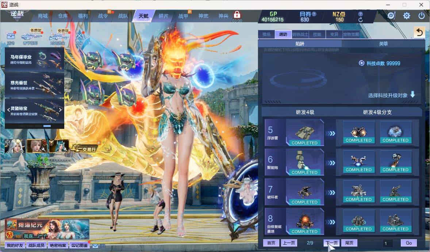The width and height of the screenshot is (430, 252).
Task: Open the 神武 menu
Action: (203, 16)
